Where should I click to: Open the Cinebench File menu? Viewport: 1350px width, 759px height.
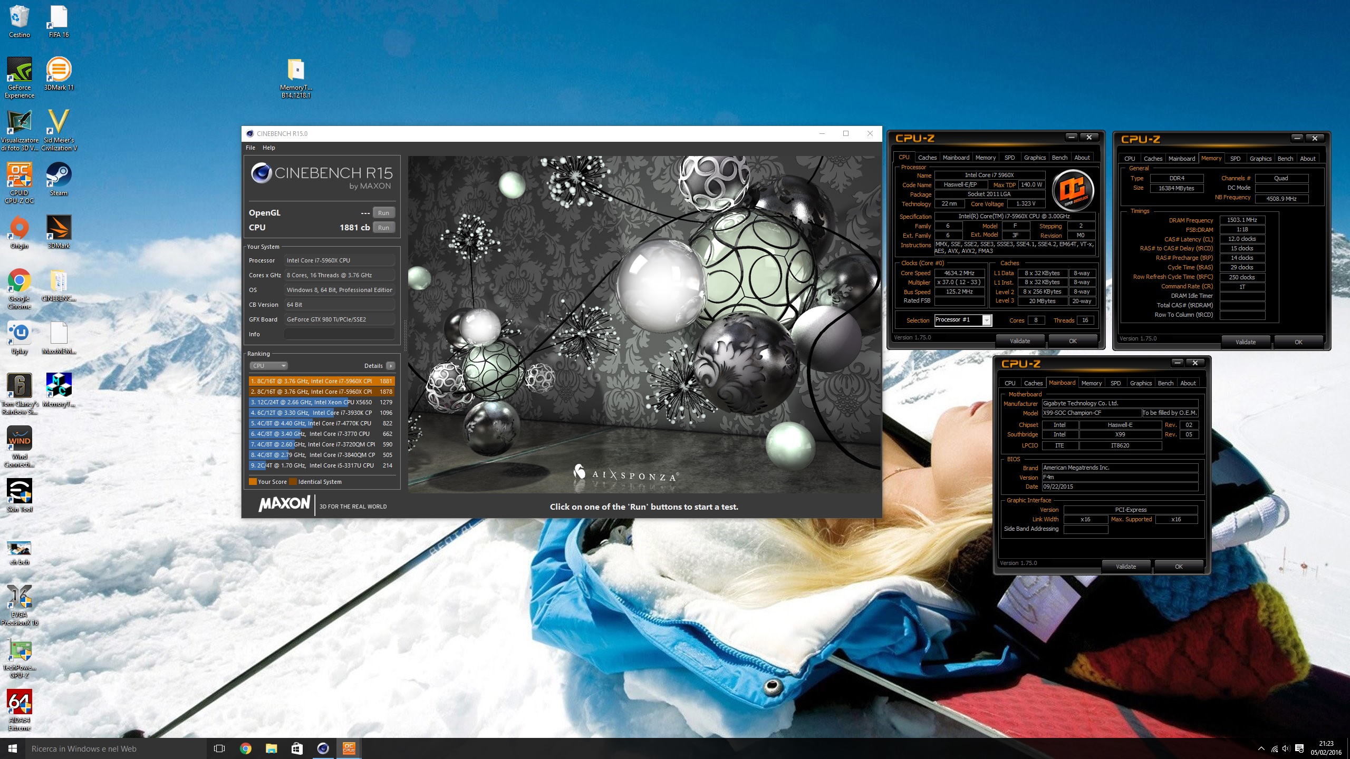[x=250, y=148]
